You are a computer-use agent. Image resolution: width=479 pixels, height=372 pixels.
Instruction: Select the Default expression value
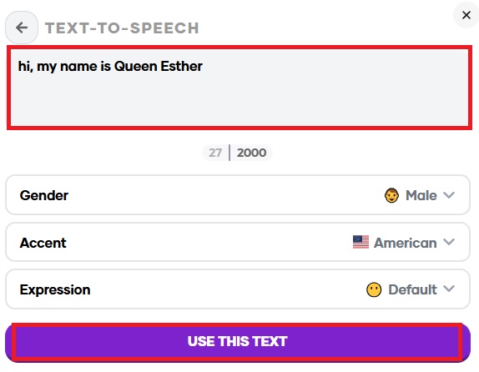click(x=412, y=289)
